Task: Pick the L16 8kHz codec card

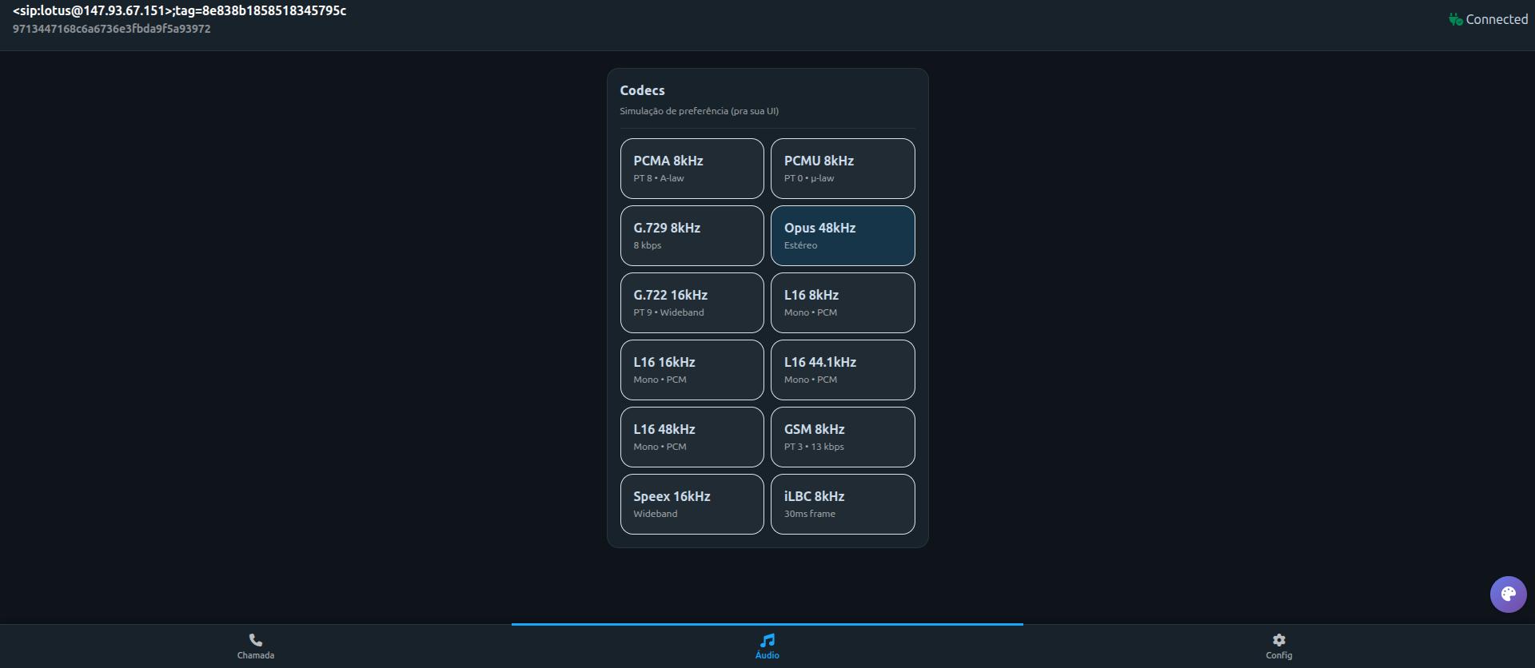Action: click(843, 303)
